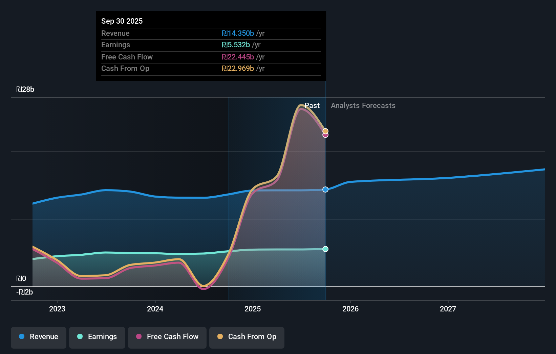This screenshot has height=354, width=556.
Task: Click the 2025 x-axis label
Action: click(x=253, y=309)
